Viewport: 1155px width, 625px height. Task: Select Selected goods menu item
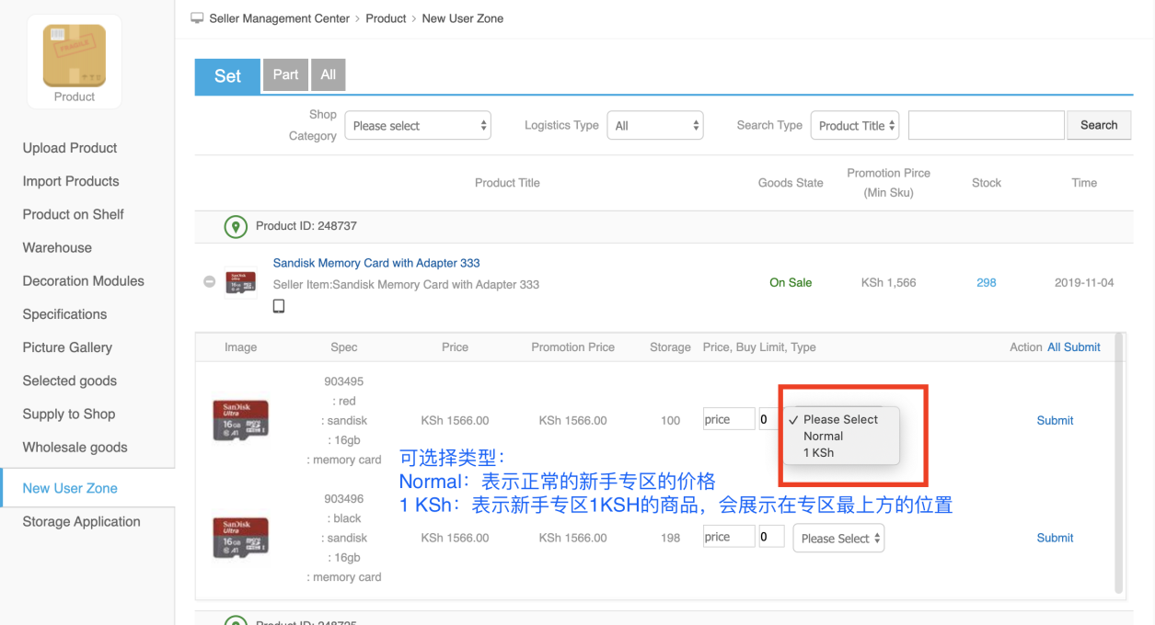click(x=70, y=381)
